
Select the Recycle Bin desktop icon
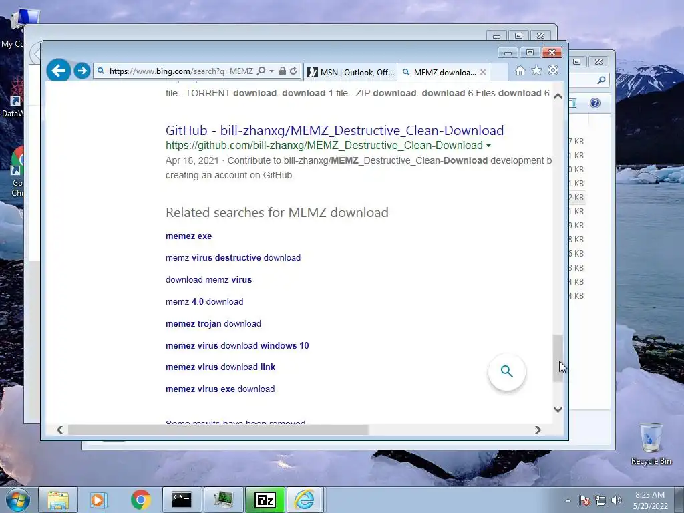(651, 444)
